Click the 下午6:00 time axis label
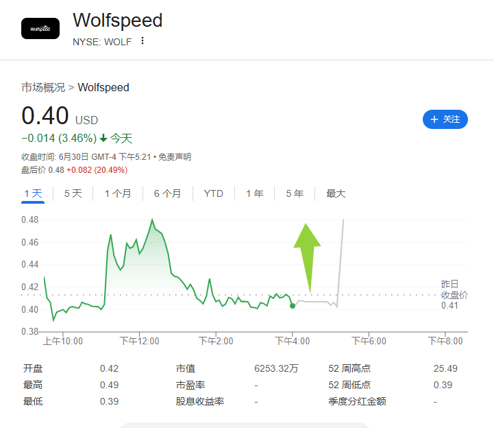The image size is (494, 428). click(369, 341)
